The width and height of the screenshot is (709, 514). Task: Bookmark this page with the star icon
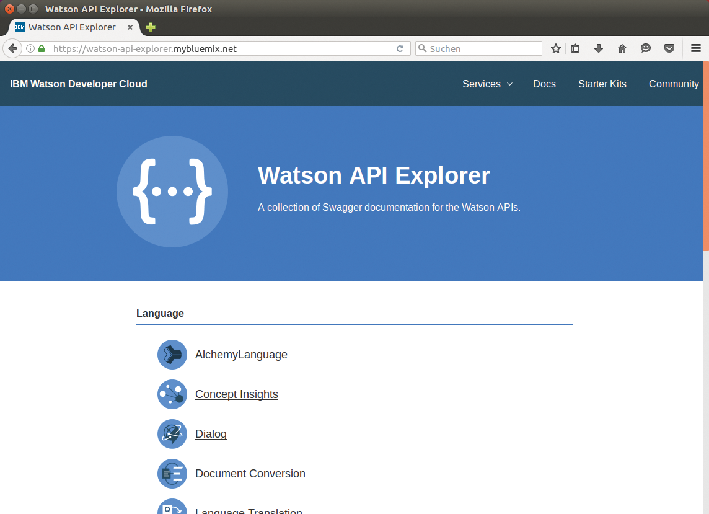tap(555, 48)
